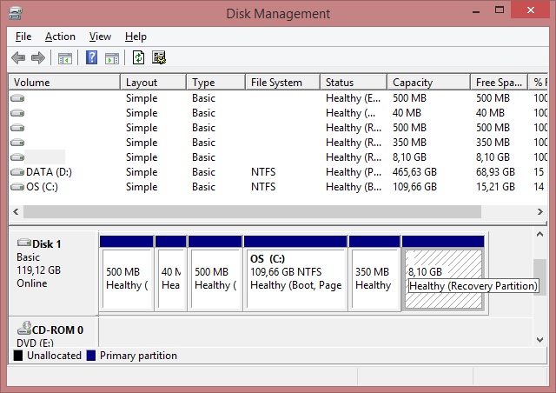556x393 pixels.
Task: Toggle the Show/Hide Action Pane icon
Action: [112, 58]
